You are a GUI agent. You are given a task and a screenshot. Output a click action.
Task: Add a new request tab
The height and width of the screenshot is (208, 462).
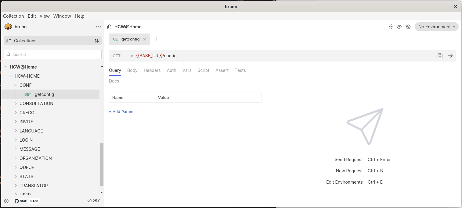coord(157,39)
